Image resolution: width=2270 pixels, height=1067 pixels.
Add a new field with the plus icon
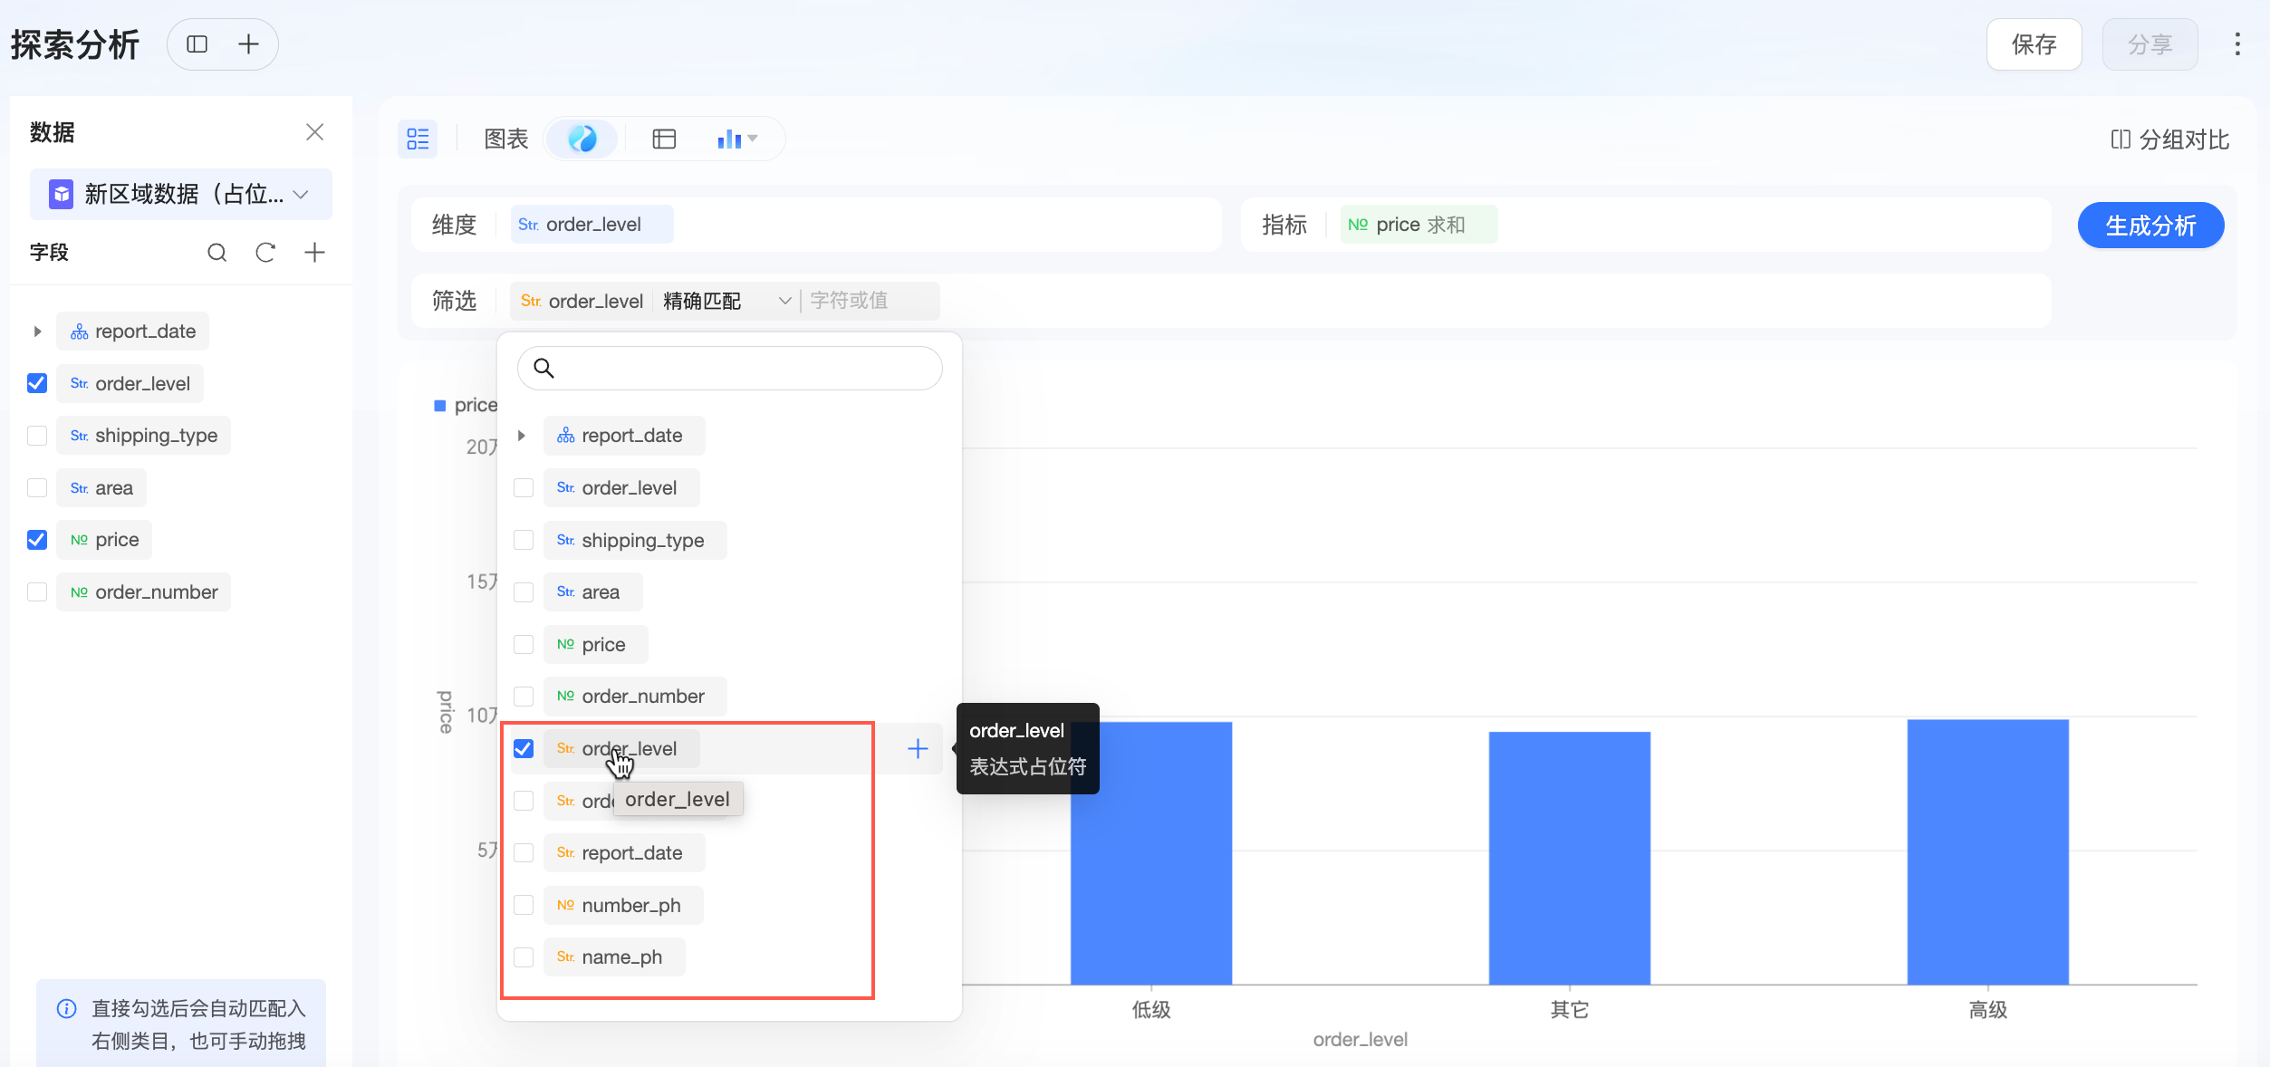point(314,253)
